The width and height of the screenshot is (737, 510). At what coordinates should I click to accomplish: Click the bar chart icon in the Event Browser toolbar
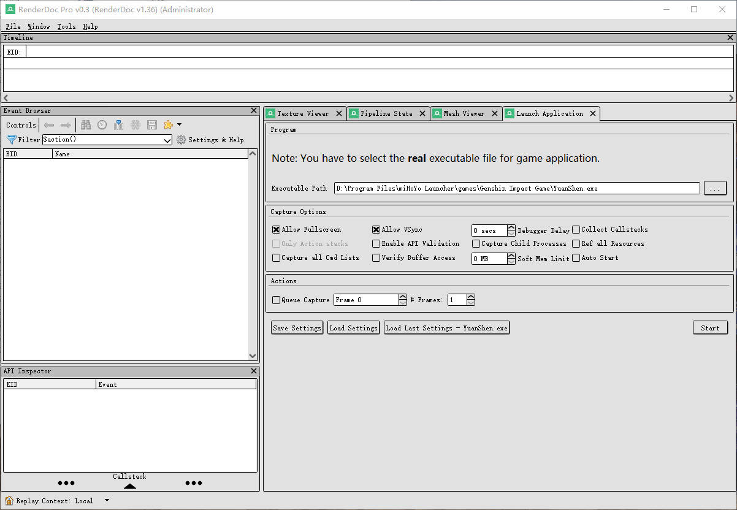(119, 125)
